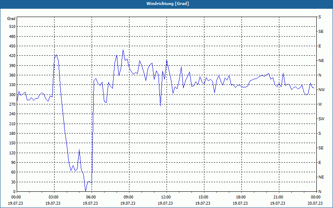Viewport: 333px width, 208px height.
Task: Pick the 210 y-axis tick label
Action: click(x=12, y=124)
